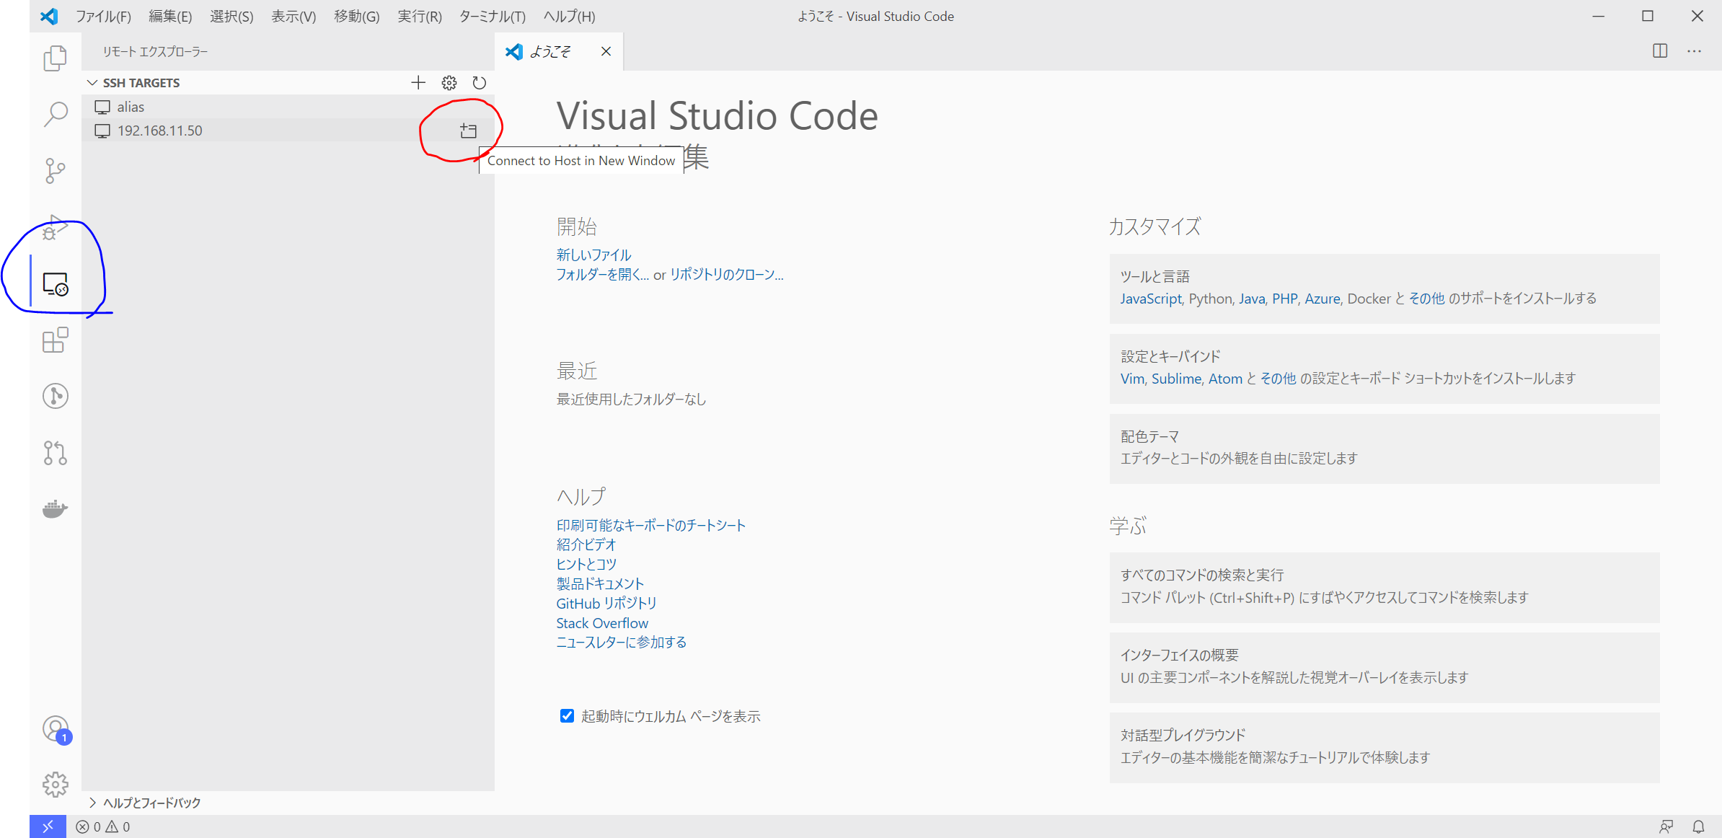Uncheck show welcome page on startup
The width and height of the screenshot is (1722, 838).
point(567,716)
